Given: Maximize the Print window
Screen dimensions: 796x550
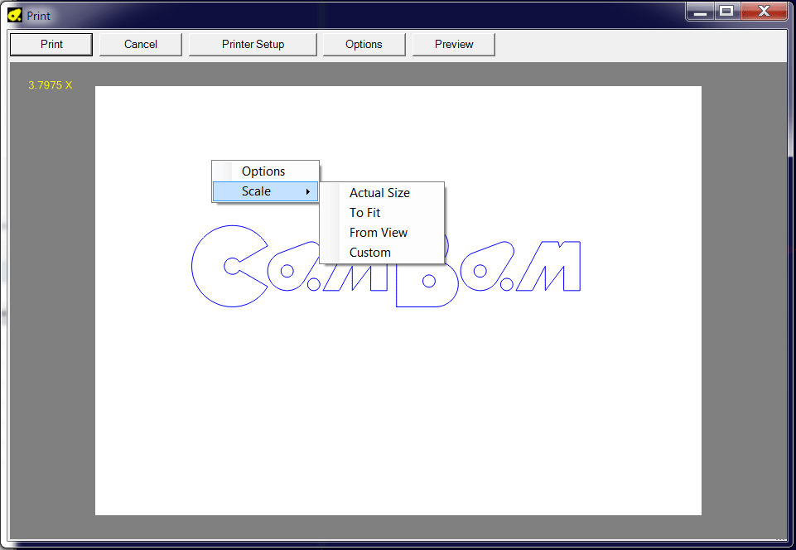Looking at the screenshot, I should point(726,12).
